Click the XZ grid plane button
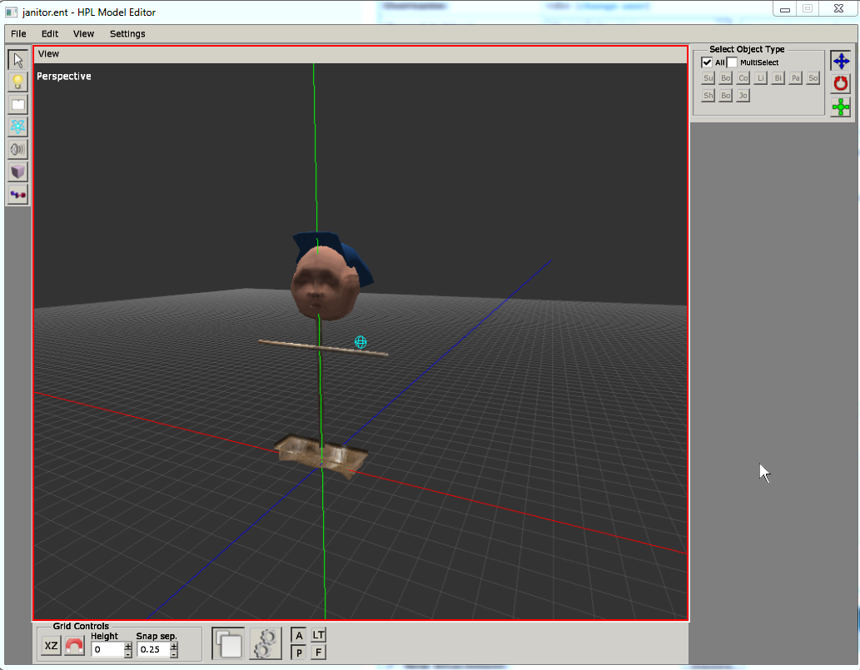This screenshot has width=860, height=670. tap(52, 646)
